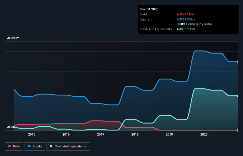Click the 2017 x-axis label
243x156 pixels.
pyautogui.click(x=101, y=134)
